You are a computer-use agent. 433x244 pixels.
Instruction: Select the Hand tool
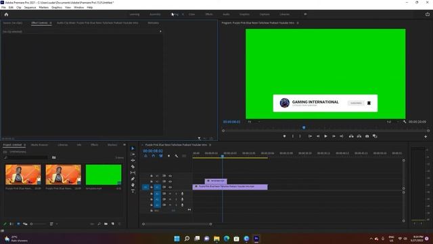(133, 185)
